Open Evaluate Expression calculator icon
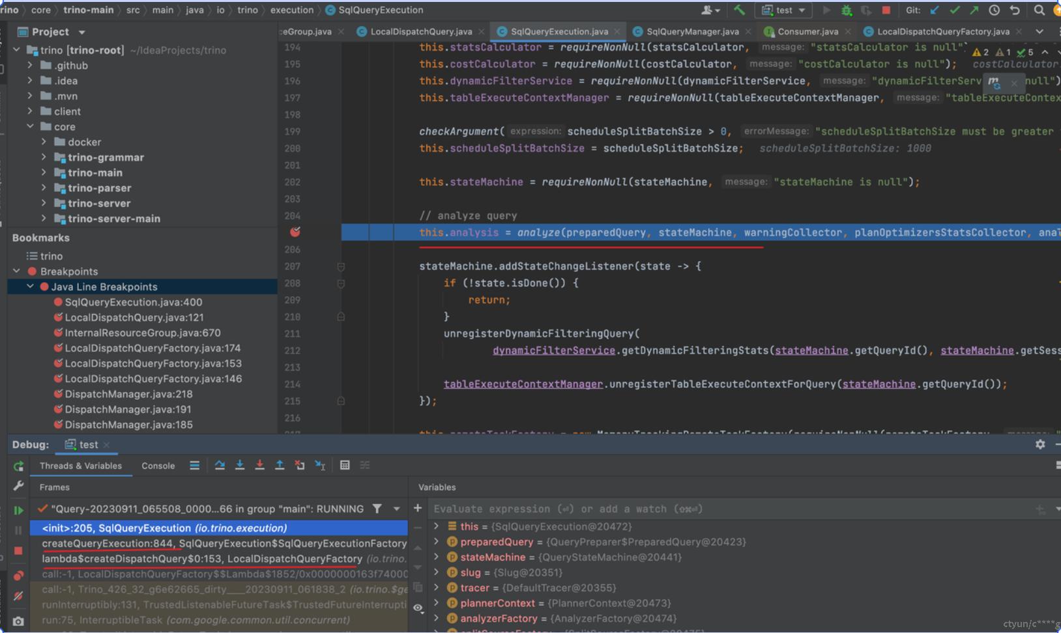 [345, 465]
